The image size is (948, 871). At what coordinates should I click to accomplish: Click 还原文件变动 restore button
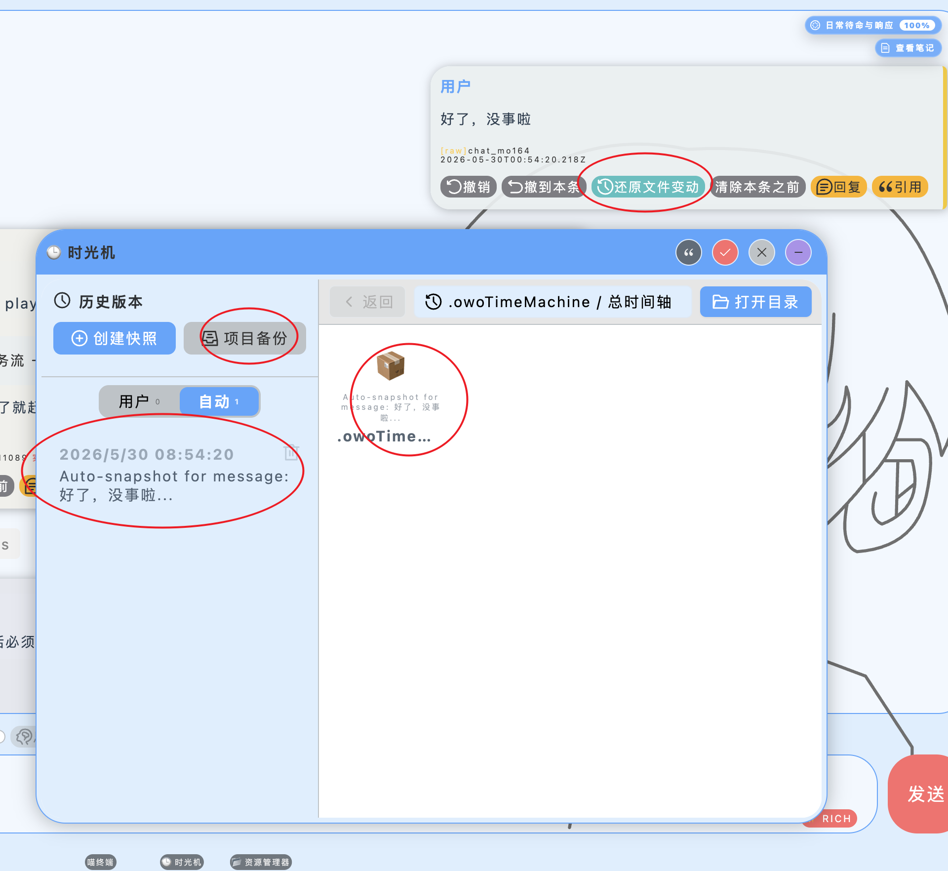(x=648, y=187)
